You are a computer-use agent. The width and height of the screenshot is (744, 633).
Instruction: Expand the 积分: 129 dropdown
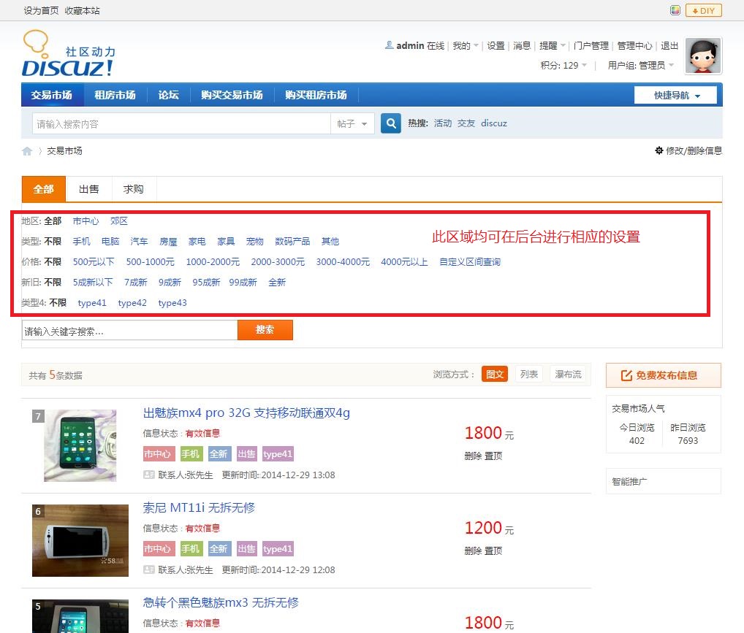pos(563,66)
